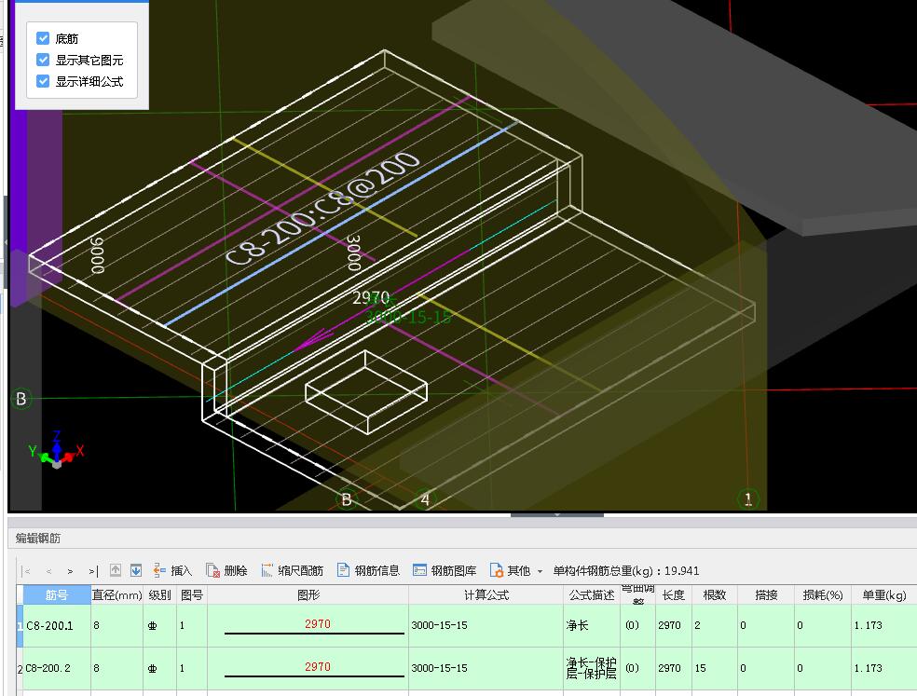Click the 净长 description cell
The image size is (917, 696).
pos(592,625)
